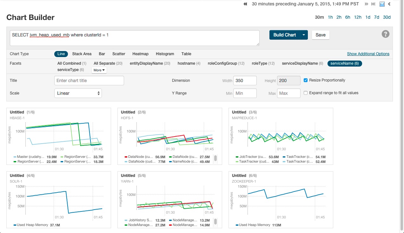Switch to the Heatmap chart type
The image size is (404, 233).
point(140,54)
